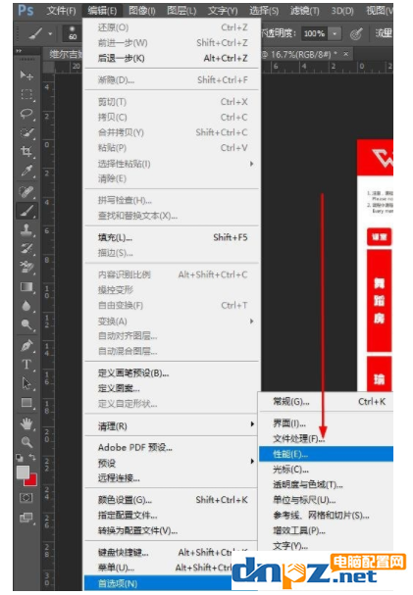Open the Image menu
Screen dimensions: 413x595
tap(141, 11)
